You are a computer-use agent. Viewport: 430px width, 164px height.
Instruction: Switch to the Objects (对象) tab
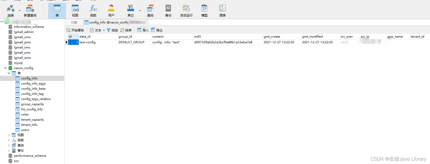pyautogui.click(x=74, y=22)
